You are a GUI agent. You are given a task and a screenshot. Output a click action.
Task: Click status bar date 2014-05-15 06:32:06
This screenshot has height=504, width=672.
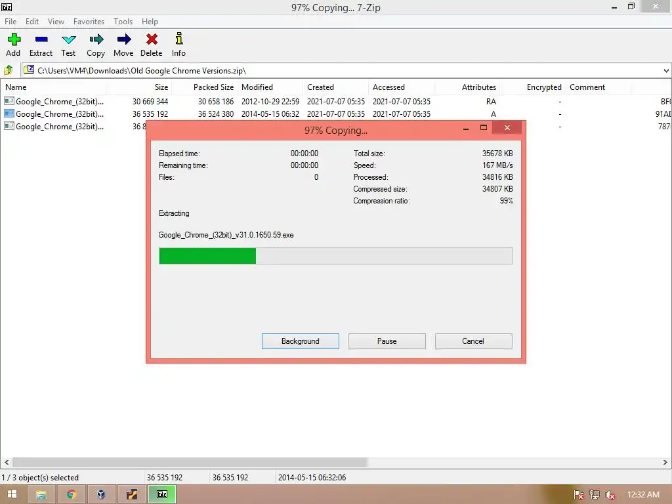coord(312,478)
